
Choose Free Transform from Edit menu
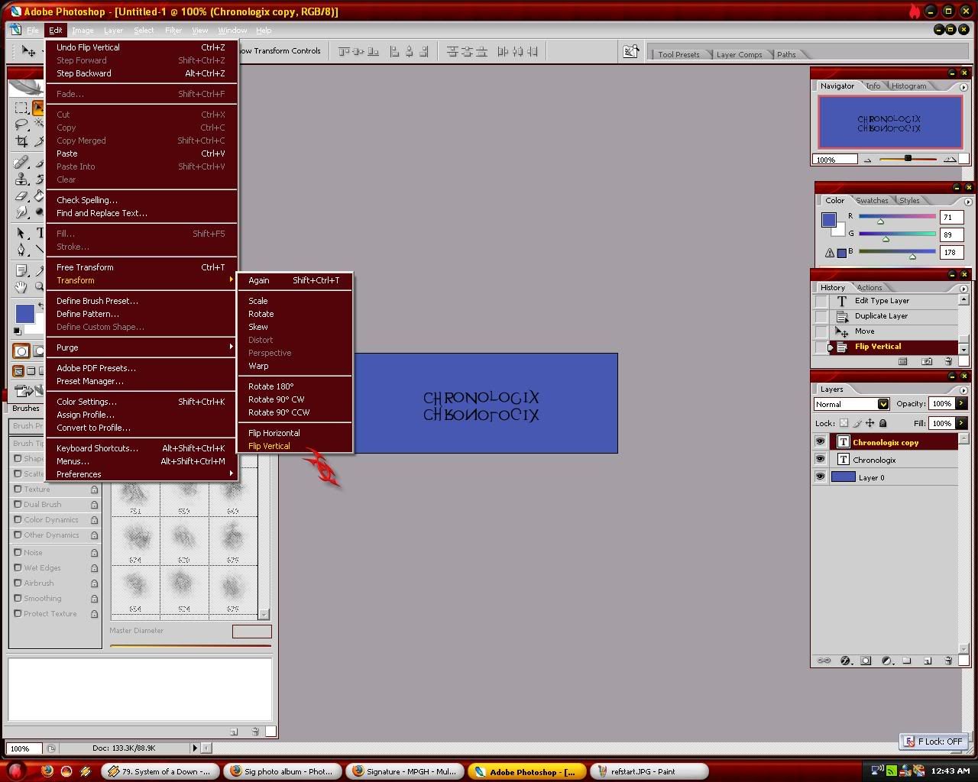142,267
